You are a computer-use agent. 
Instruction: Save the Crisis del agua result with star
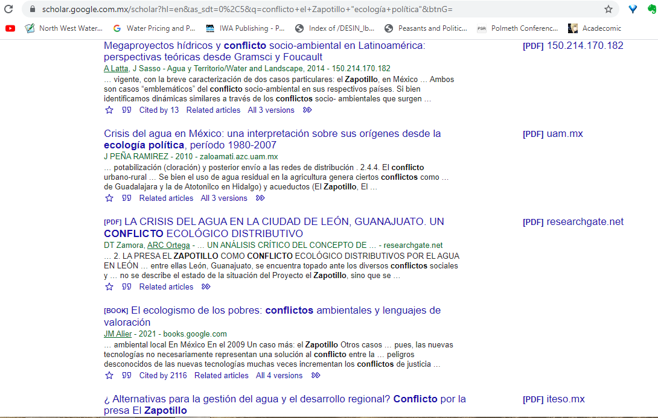(x=109, y=198)
